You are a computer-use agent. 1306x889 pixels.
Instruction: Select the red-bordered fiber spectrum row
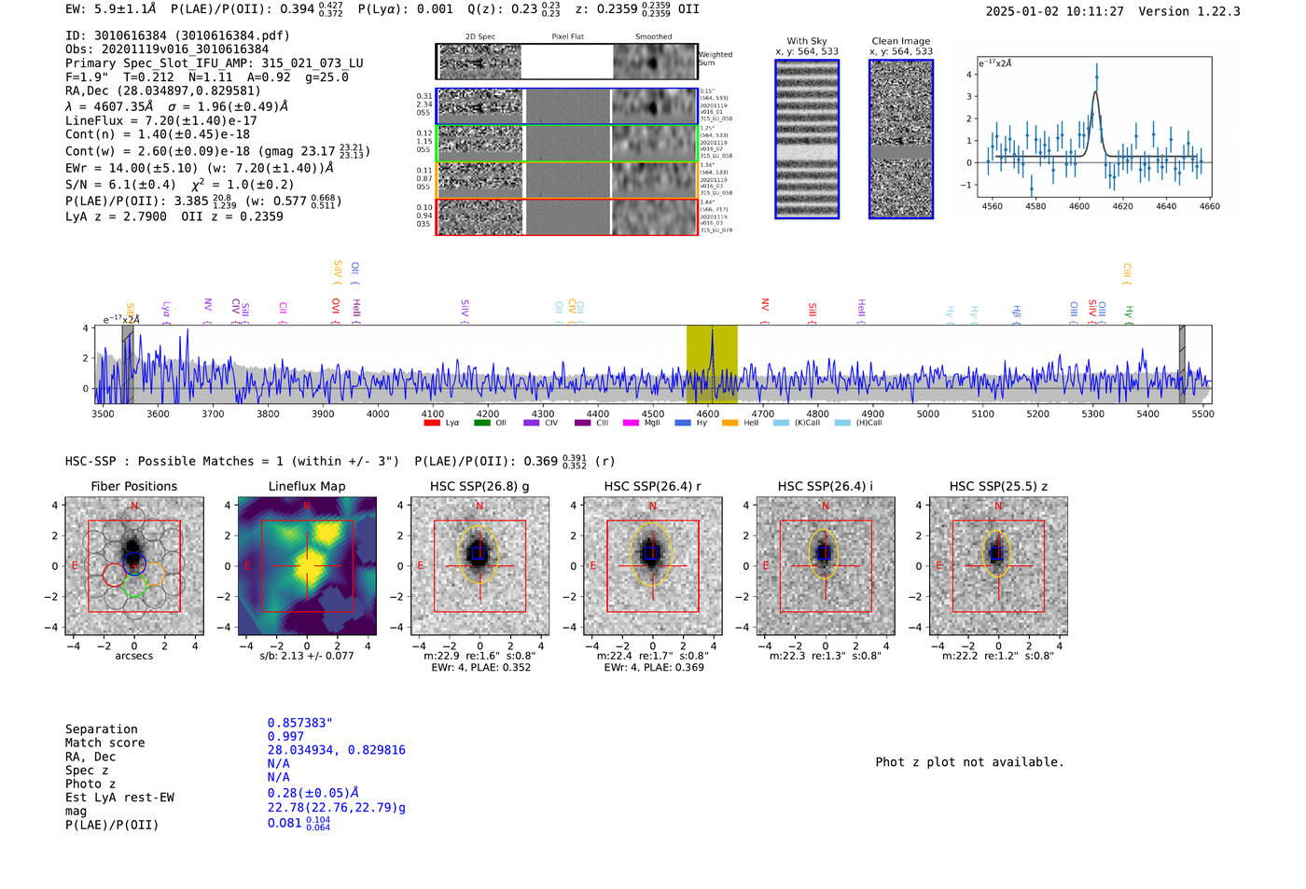(x=567, y=217)
